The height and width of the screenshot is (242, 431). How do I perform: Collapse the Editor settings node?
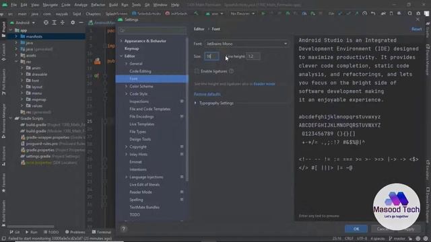click(x=121, y=56)
